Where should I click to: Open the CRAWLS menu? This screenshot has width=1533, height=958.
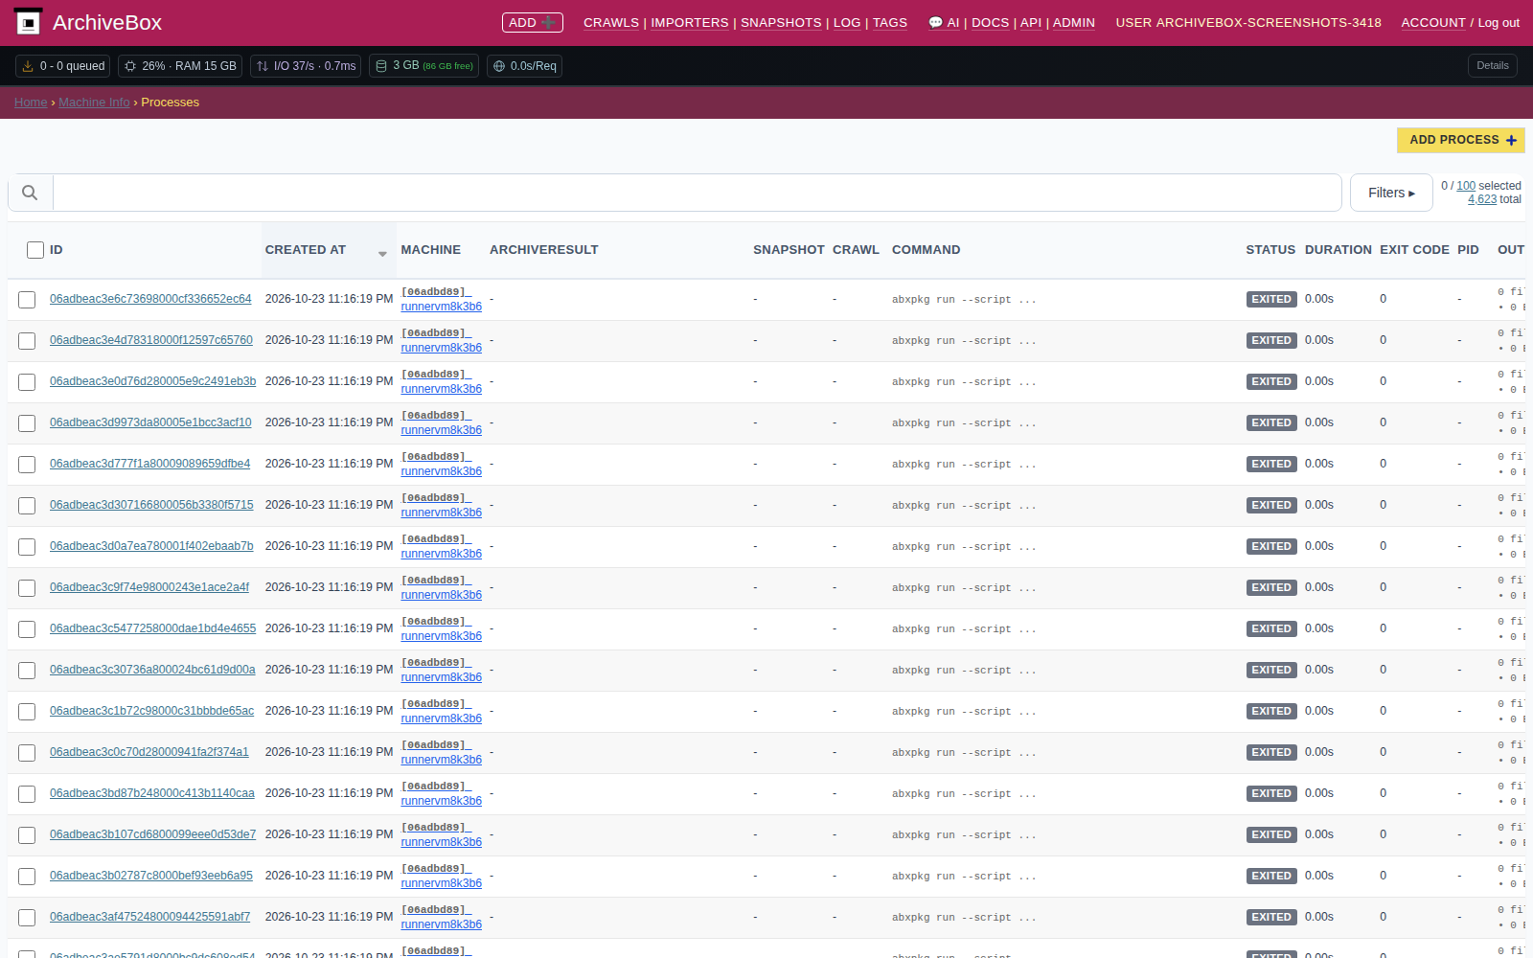pyautogui.click(x=611, y=23)
